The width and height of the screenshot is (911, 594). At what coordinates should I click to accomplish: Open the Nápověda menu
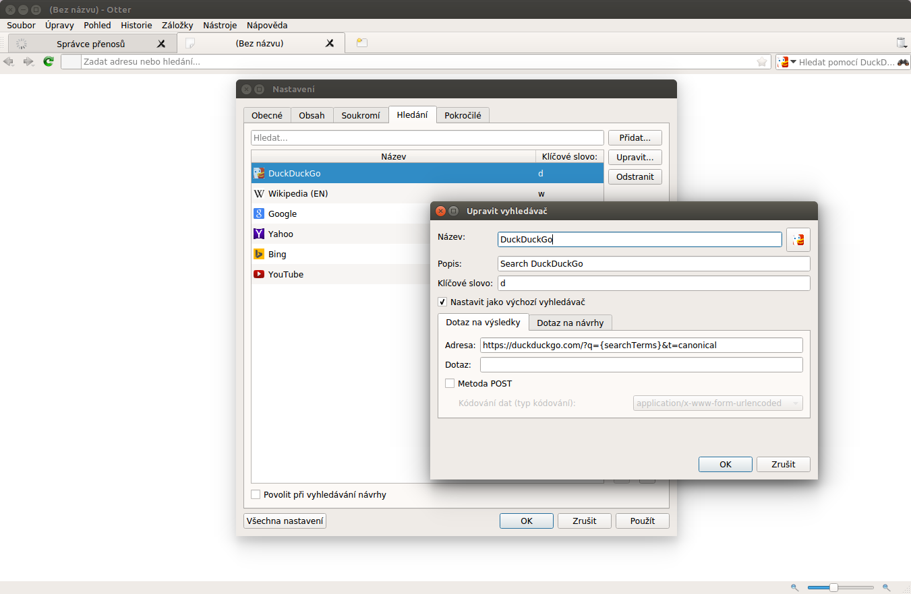[x=267, y=25]
